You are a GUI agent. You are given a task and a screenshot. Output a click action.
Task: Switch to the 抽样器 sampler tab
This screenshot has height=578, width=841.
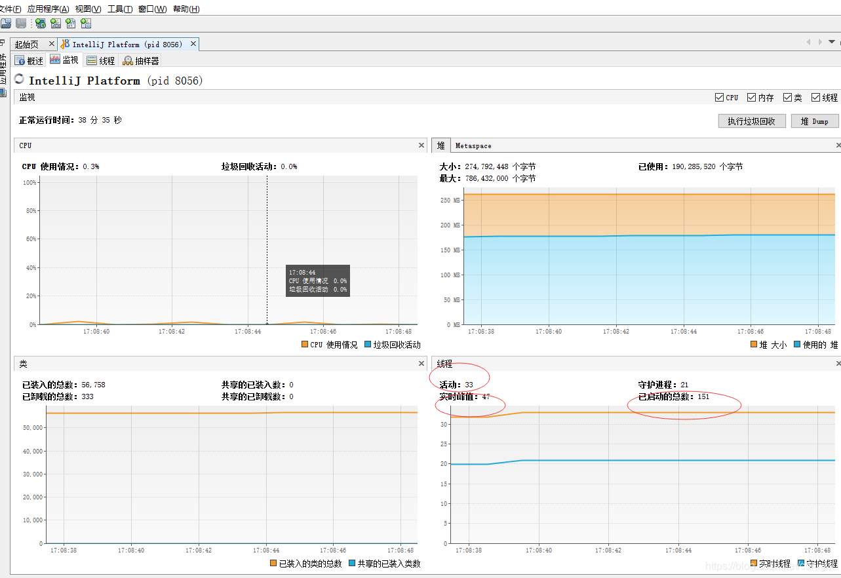(x=140, y=60)
